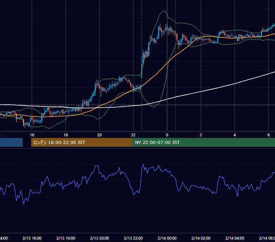Click the hour 0 axis label
This screenshot has width=275, height=242.
pos(167,135)
